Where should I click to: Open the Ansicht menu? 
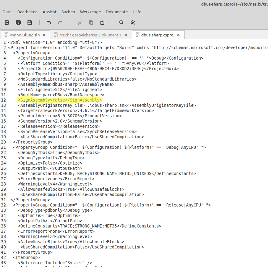click(49, 12)
